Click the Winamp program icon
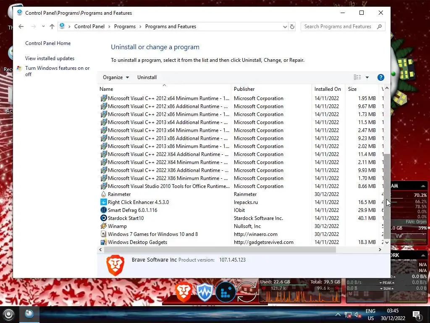This screenshot has height=323, width=430. (x=103, y=226)
